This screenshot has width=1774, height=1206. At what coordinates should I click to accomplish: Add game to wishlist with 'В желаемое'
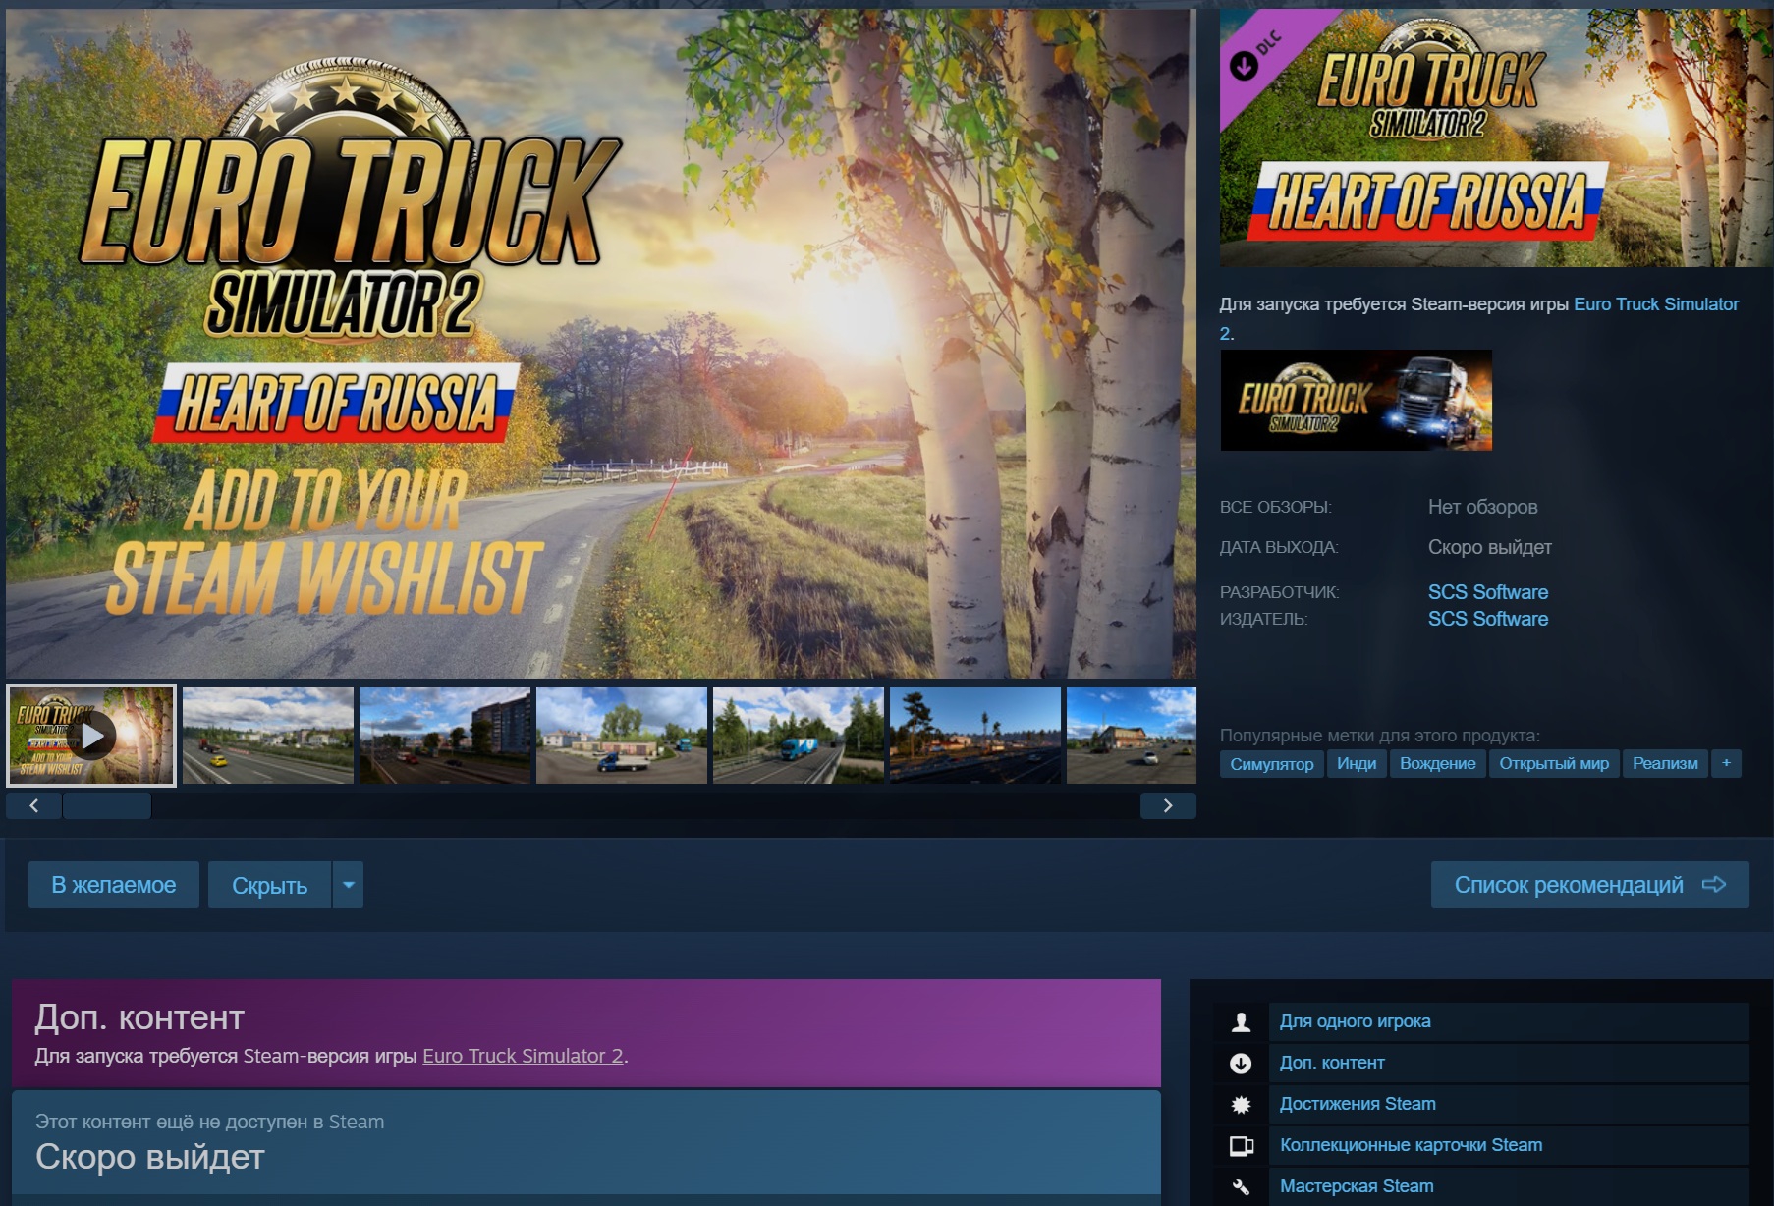114,885
